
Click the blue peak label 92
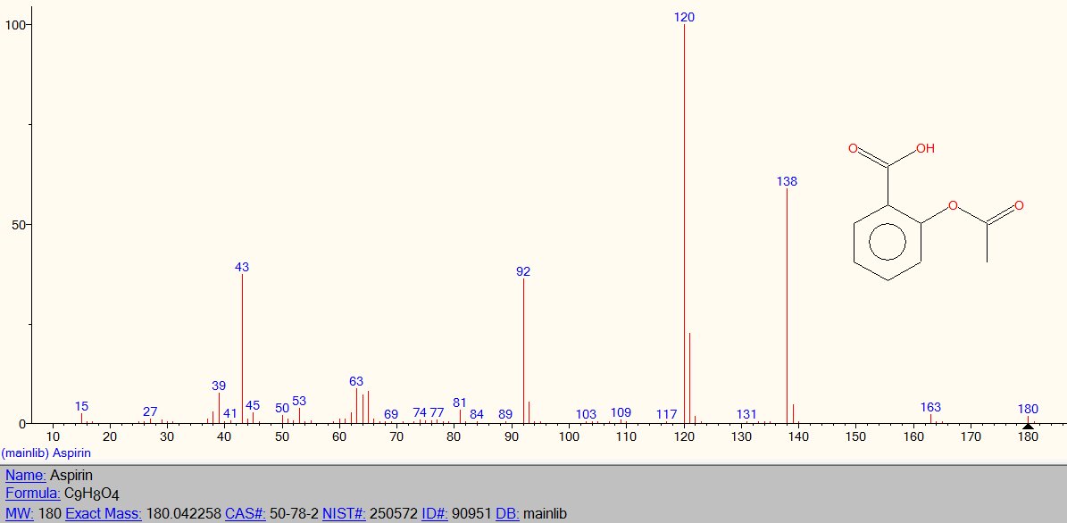click(522, 271)
